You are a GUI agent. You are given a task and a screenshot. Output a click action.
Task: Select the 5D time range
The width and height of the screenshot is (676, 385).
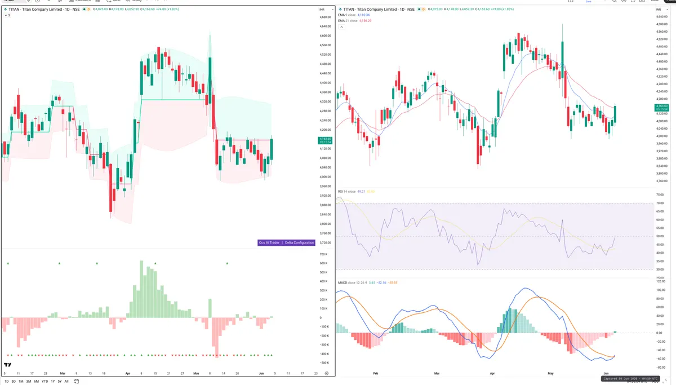14,382
